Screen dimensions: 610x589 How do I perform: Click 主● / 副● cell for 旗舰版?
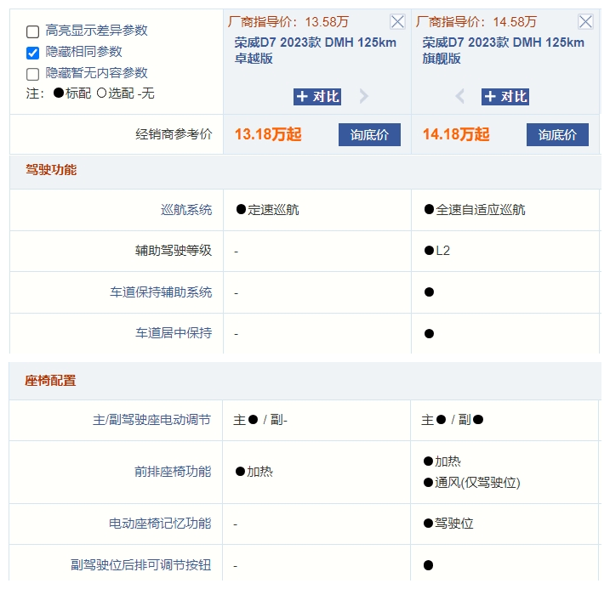tap(452, 420)
